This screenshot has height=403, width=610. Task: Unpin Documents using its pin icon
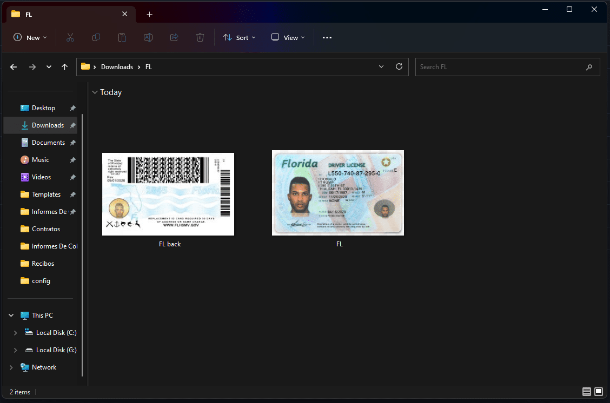point(73,143)
